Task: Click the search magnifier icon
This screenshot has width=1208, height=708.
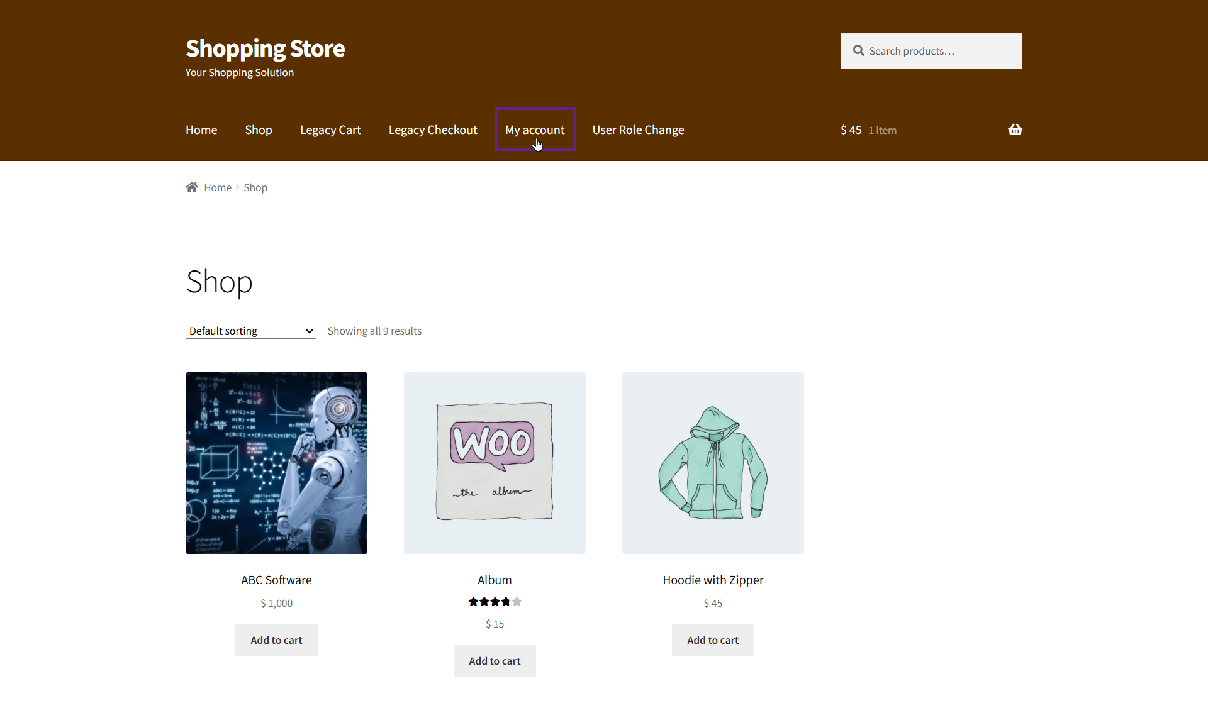Action: coord(858,50)
